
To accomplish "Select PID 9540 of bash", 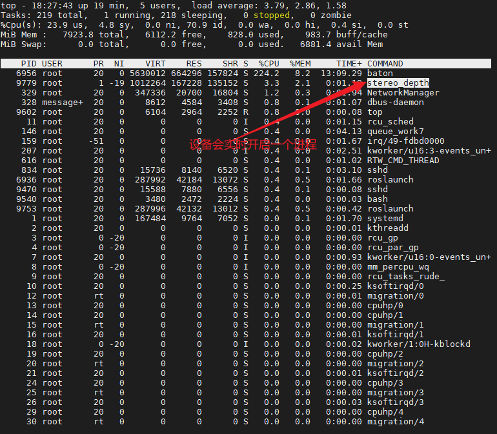I will (26, 199).
